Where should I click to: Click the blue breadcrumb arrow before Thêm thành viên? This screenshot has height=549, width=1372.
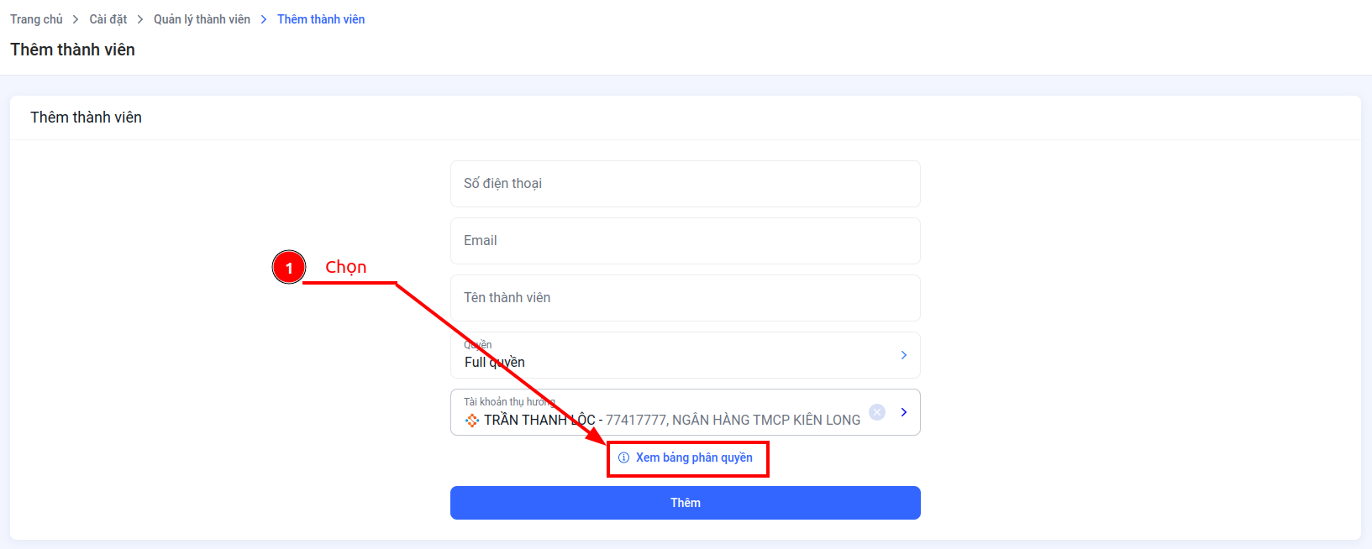click(x=264, y=19)
